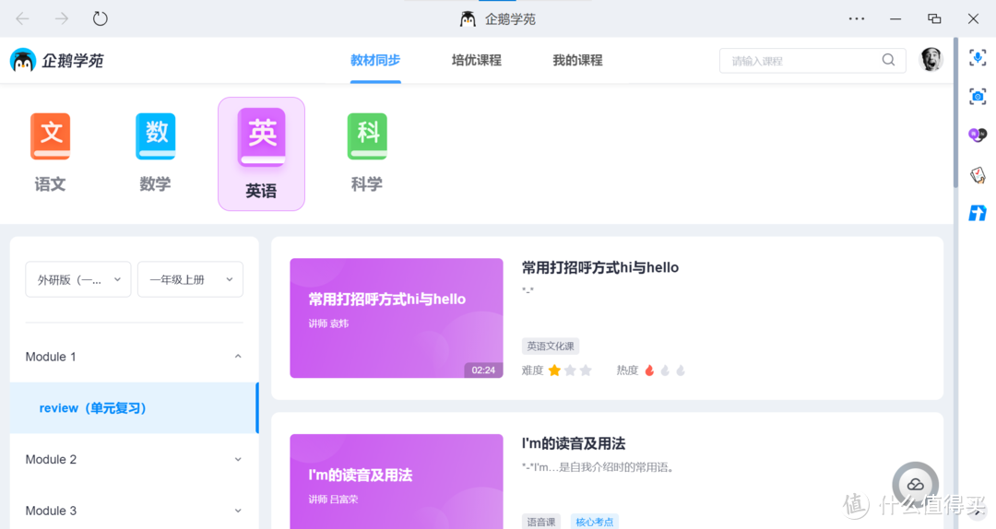Click the penguin logo beside 企鹅学苑 header

[x=23, y=60]
